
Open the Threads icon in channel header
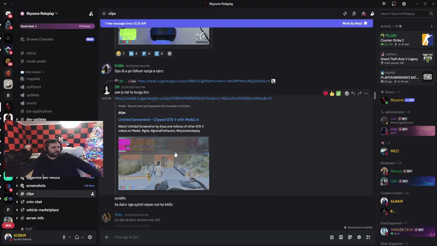[345, 14]
